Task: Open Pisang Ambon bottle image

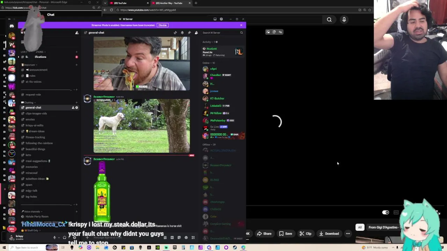Action: [102, 191]
